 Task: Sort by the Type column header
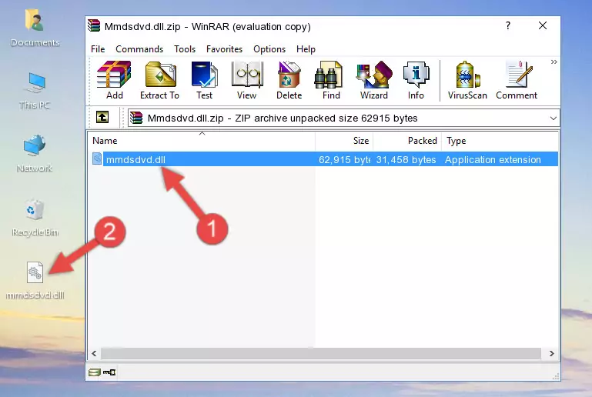point(500,140)
